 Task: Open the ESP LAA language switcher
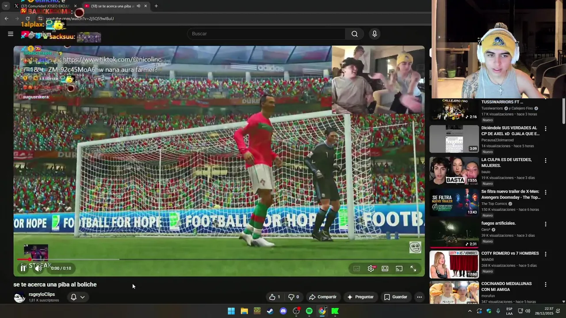point(509,311)
